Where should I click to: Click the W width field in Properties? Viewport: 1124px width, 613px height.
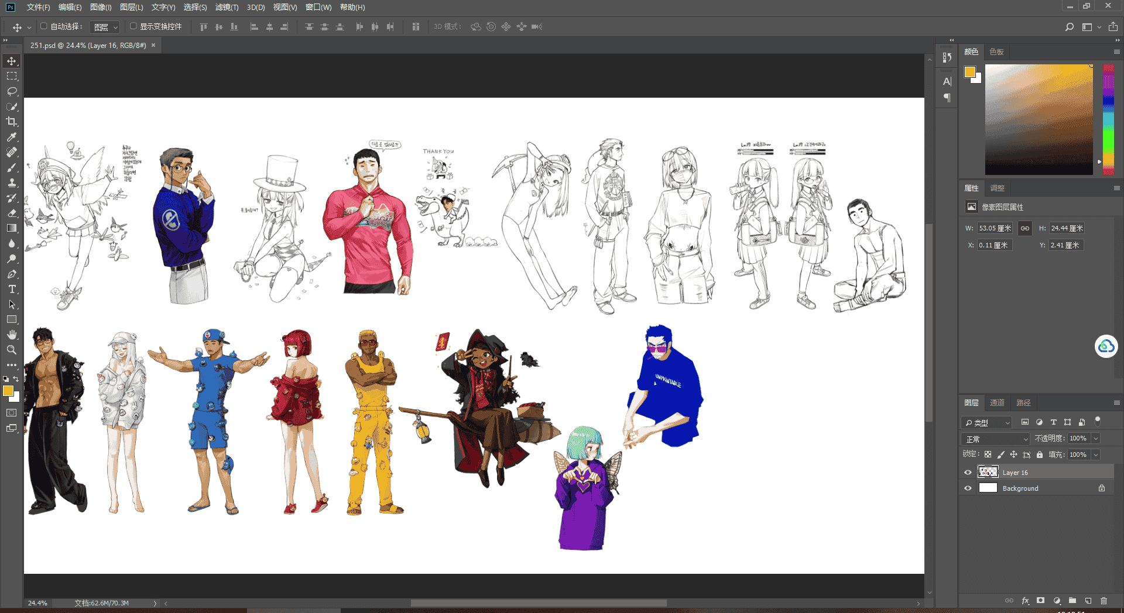tap(995, 228)
